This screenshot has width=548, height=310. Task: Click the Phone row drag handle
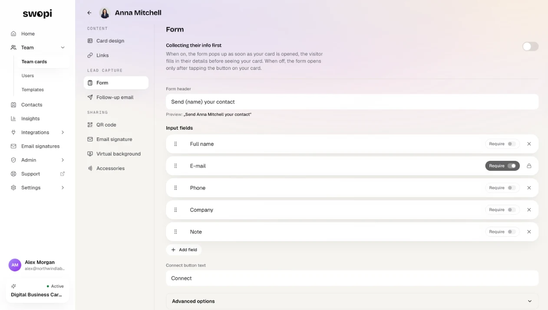[x=176, y=188]
